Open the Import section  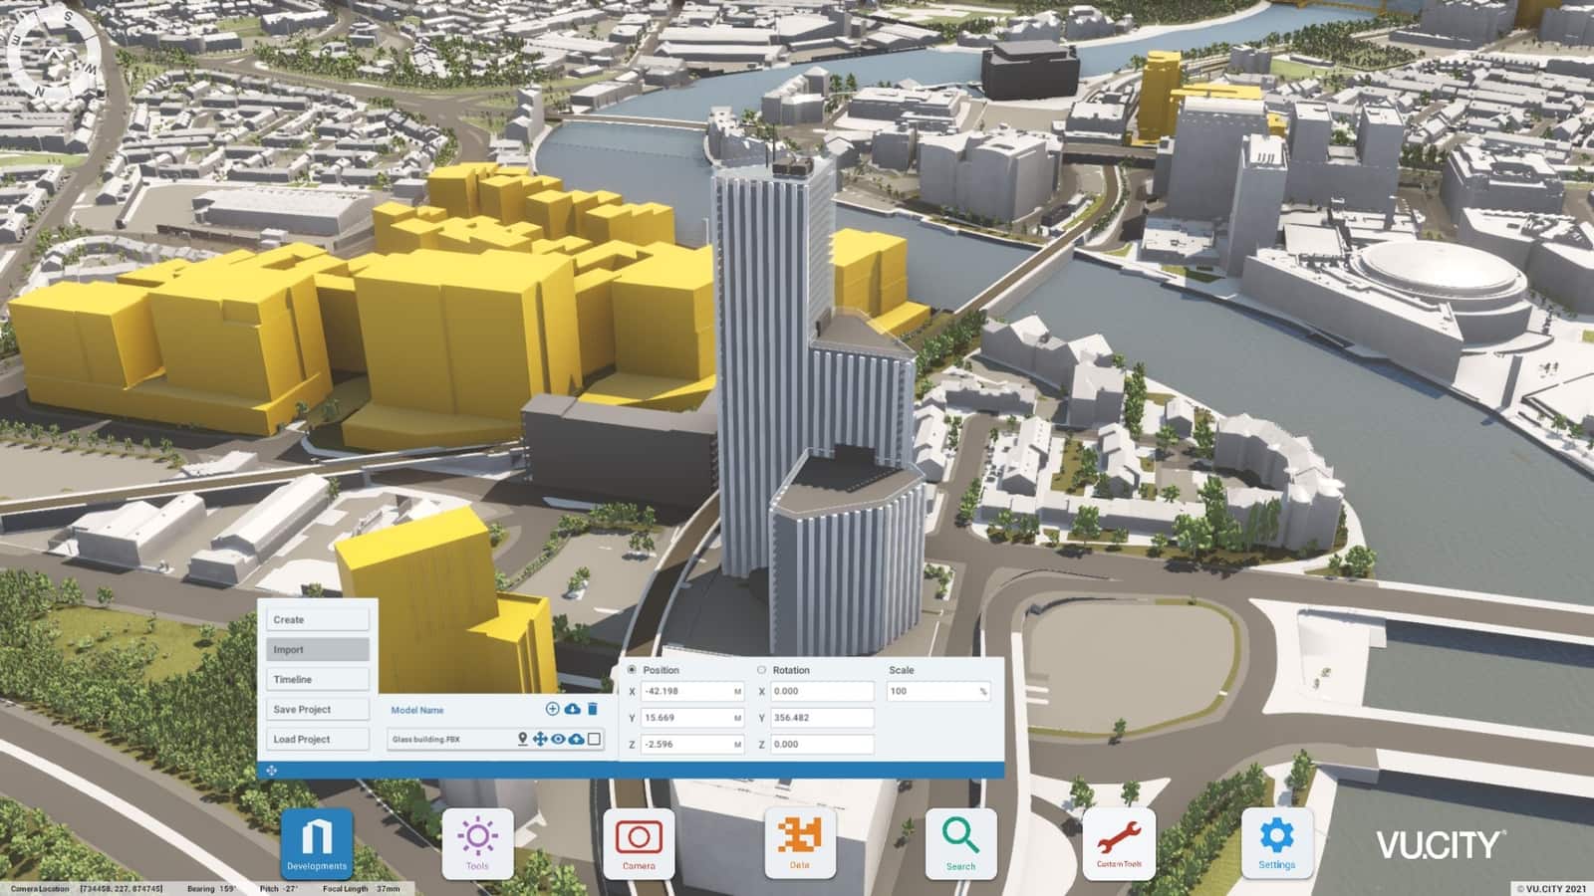(317, 649)
